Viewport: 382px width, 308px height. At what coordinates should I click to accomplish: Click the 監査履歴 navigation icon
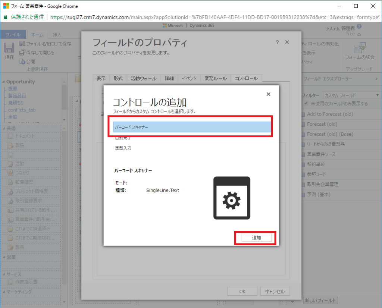pos(10,182)
